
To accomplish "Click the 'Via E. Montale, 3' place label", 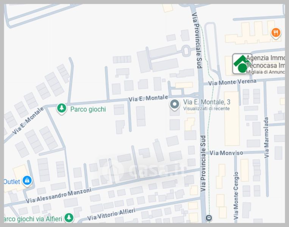I will click(206, 102).
